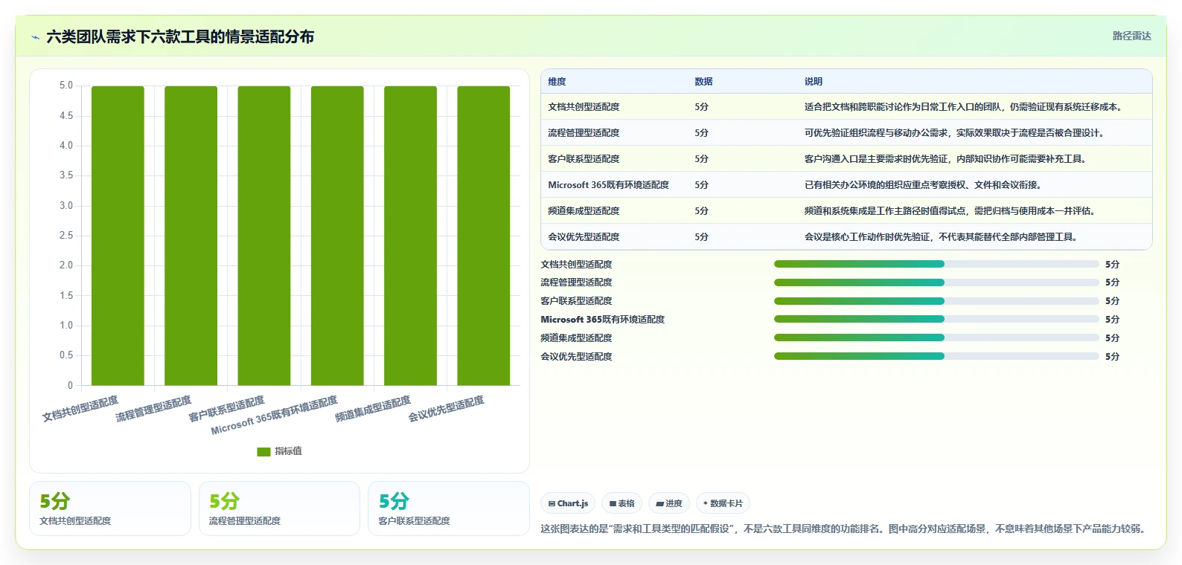The image size is (1182, 565).
Task: Click the 频道集成型适配度 bar in chart
Action: [410, 236]
